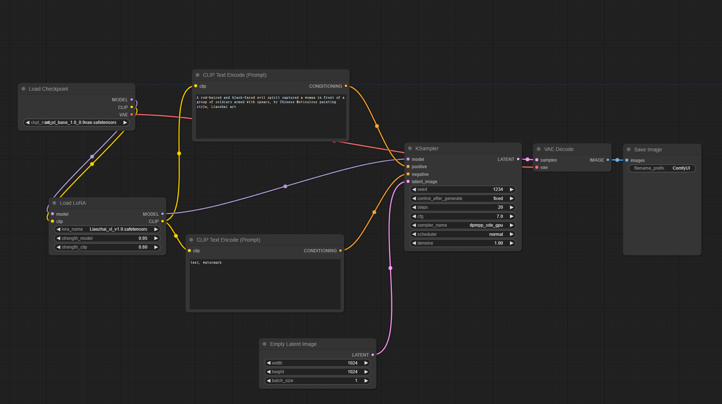Click the CLIP output socket of Load LoRA
Viewport: 722px width, 404px height.
163,221
